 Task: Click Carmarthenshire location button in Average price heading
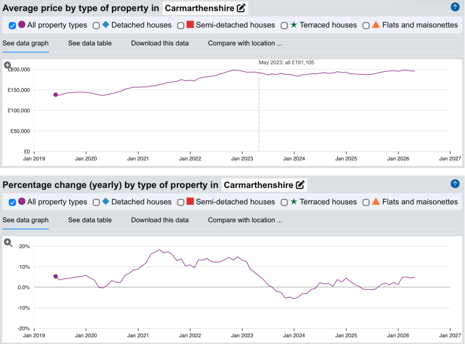point(205,8)
